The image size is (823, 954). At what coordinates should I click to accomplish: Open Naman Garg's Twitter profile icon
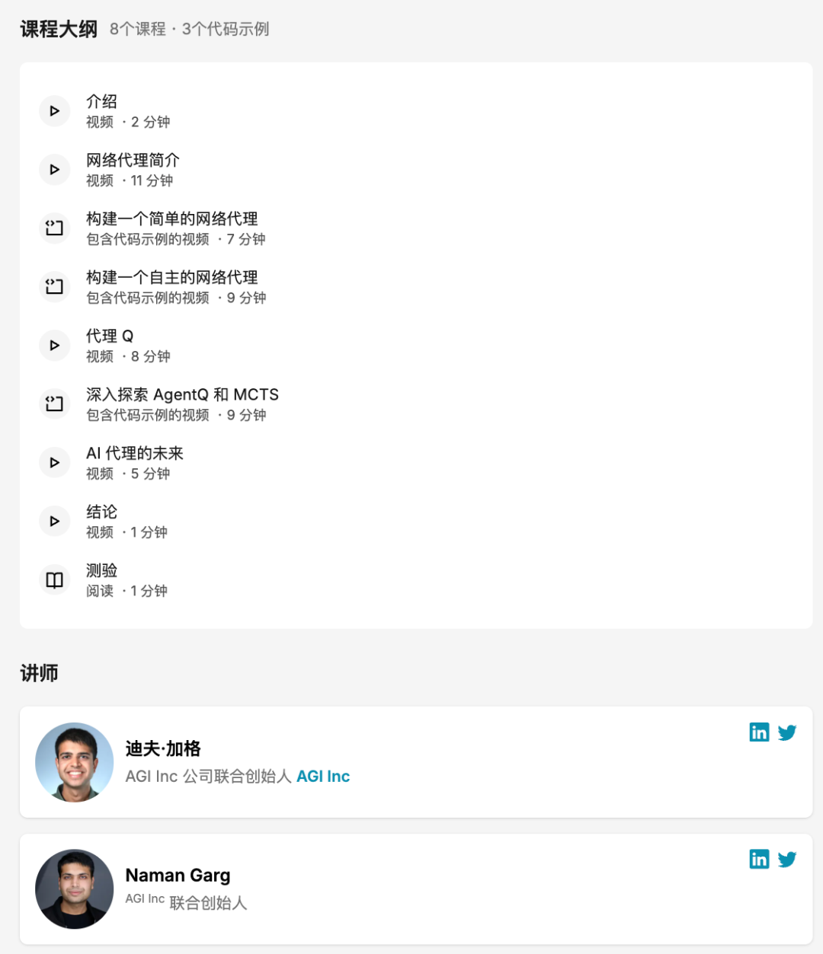click(x=787, y=860)
